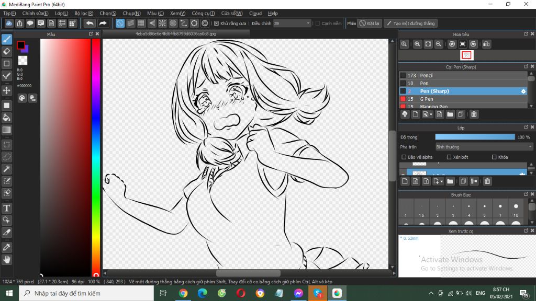
Task: Switch to the Hand pan tool
Action: pyautogui.click(x=7, y=260)
